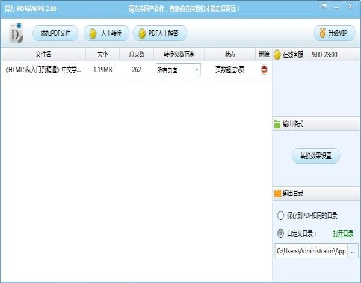Click the 在线客服 smiley icon

(x=277, y=55)
